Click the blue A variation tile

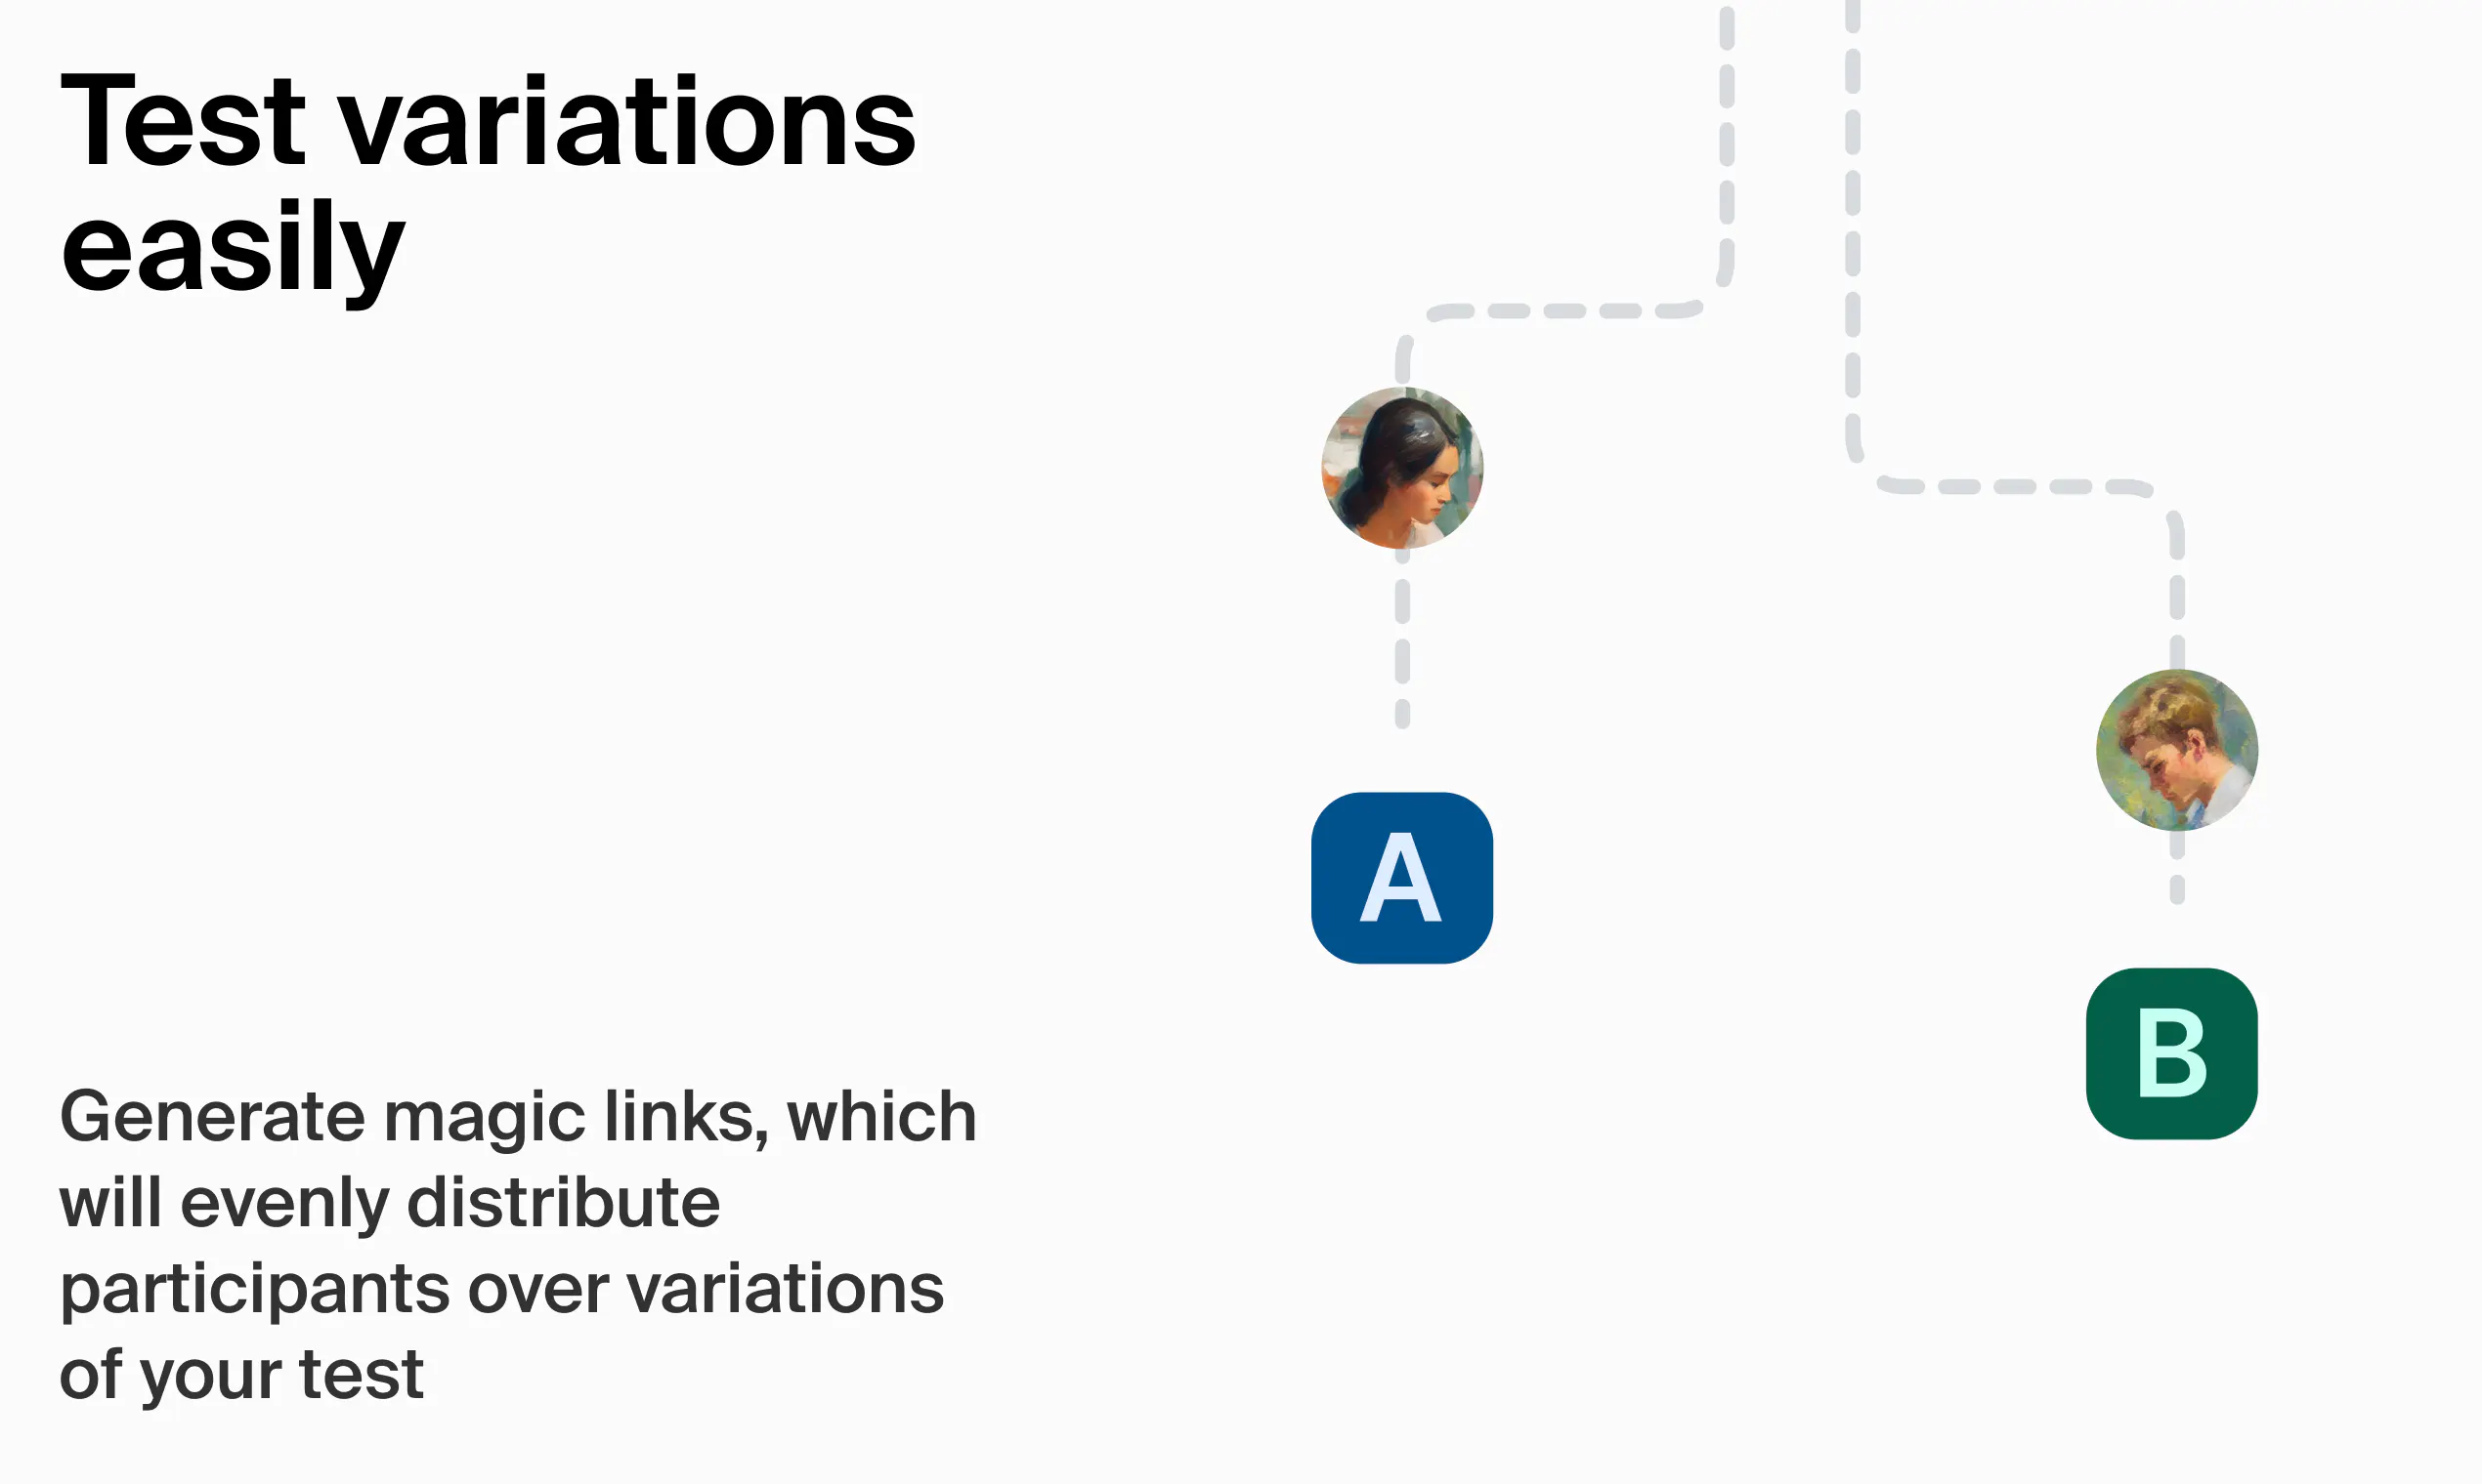[x=1401, y=878]
